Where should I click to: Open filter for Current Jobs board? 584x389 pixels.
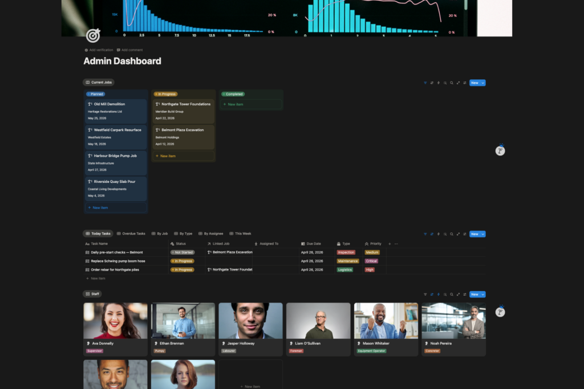[x=425, y=83]
